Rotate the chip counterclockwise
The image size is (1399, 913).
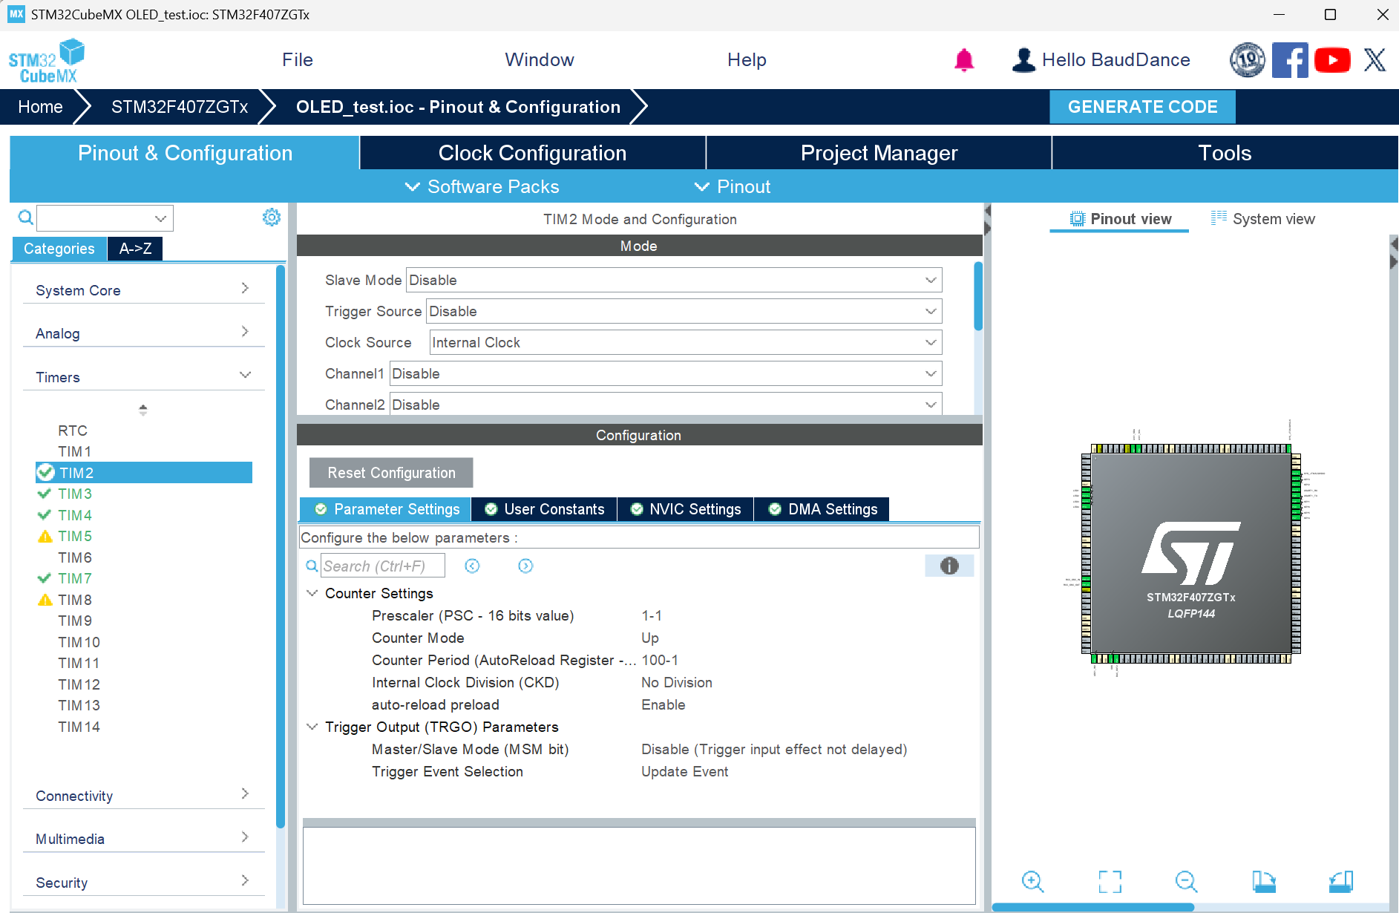pyautogui.click(x=1340, y=882)
